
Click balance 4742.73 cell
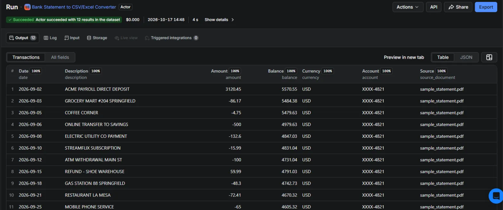[x=289, y=183]
